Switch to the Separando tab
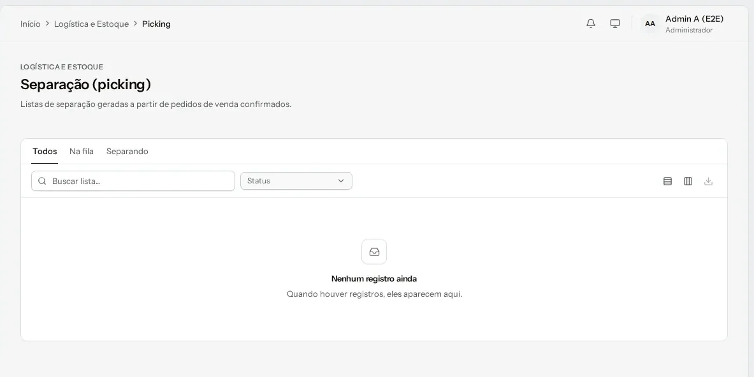Viewport: 754px width, 377px height. click(x=127, y=152)
